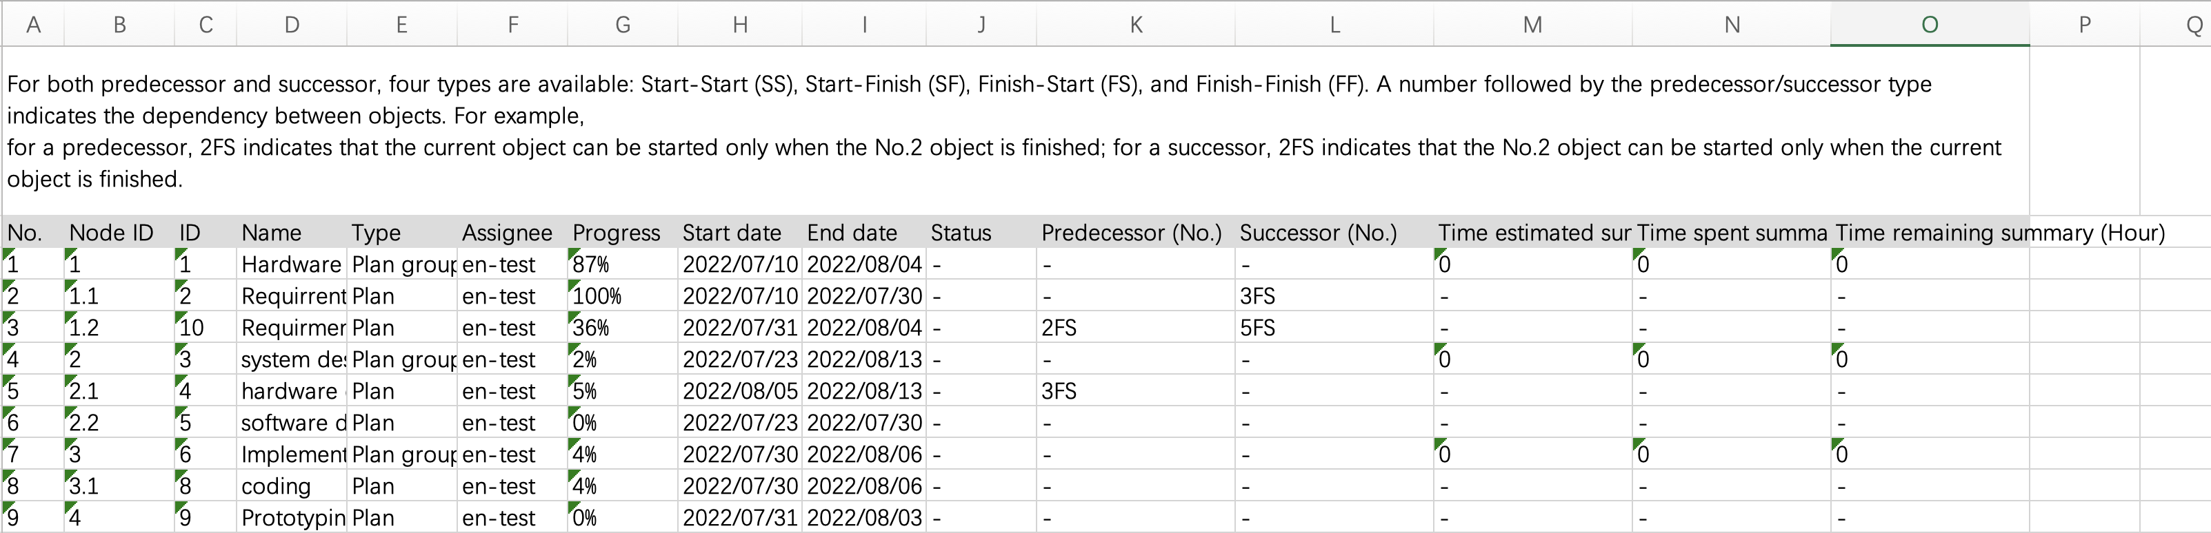Click the 3FS successor cell in row 2
The width and height of the screenshot is (2211, 533).
1334,295
